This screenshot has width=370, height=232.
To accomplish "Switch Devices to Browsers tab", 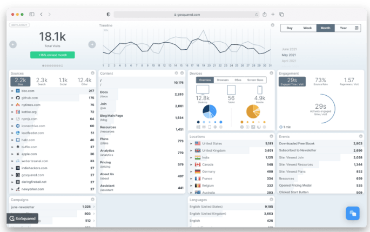I will (x=223, y=80).
